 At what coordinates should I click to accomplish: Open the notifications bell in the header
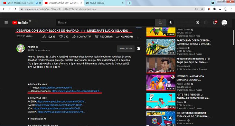pos(215,22)
